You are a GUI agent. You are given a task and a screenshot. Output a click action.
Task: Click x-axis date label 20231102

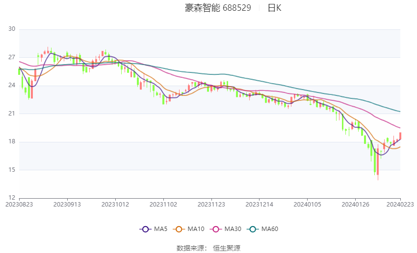[163, 205]
